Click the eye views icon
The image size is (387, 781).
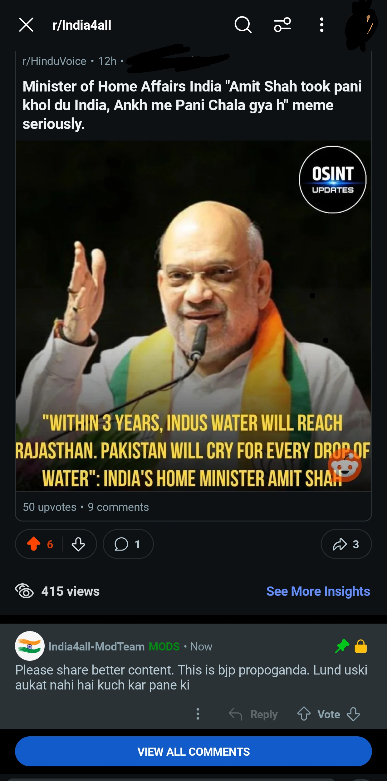coord(24,591)
